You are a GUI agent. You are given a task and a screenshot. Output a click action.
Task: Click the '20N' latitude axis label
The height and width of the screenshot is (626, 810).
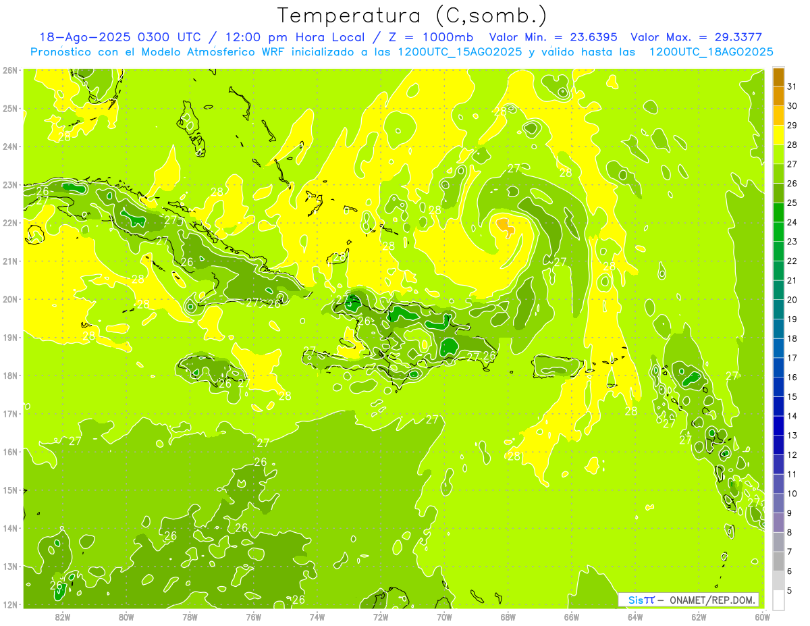pyautogui.click(x=9, y=299)
